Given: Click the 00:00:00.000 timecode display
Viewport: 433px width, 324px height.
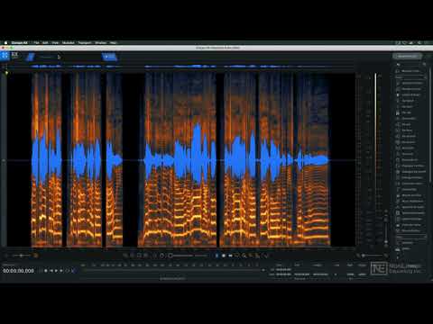Looking at the screenshot, I should coord(19,271).
